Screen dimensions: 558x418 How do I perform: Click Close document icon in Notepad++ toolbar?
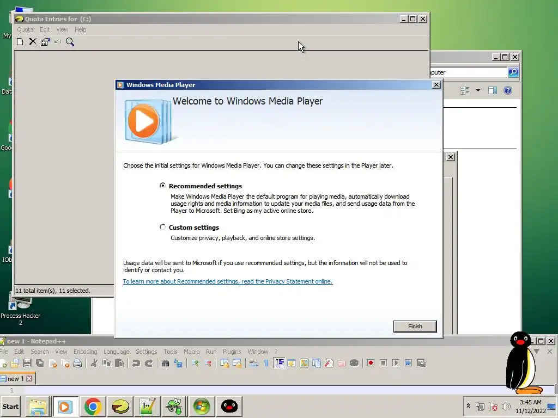(x=53, y=363)
